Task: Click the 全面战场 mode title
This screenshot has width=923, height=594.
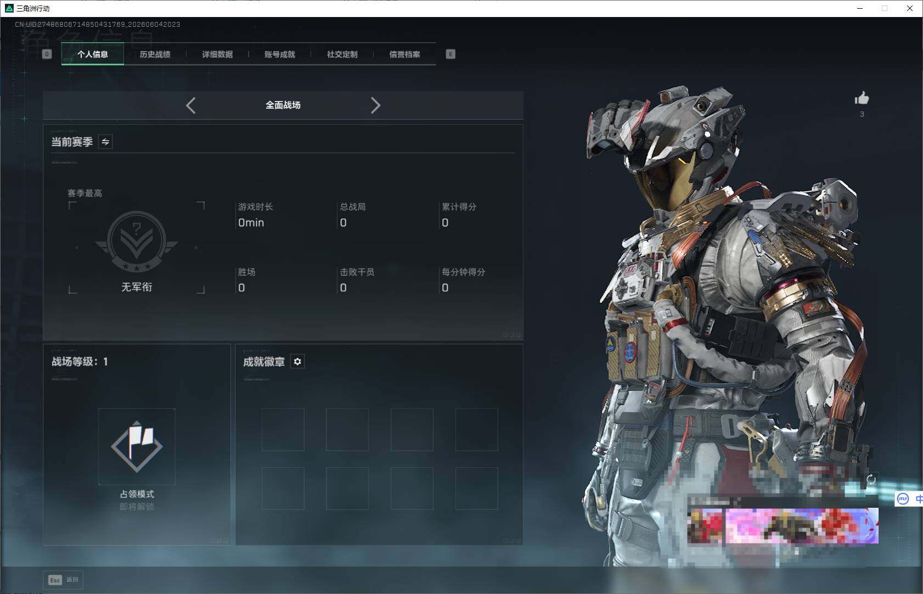Action: pos(283,105)
